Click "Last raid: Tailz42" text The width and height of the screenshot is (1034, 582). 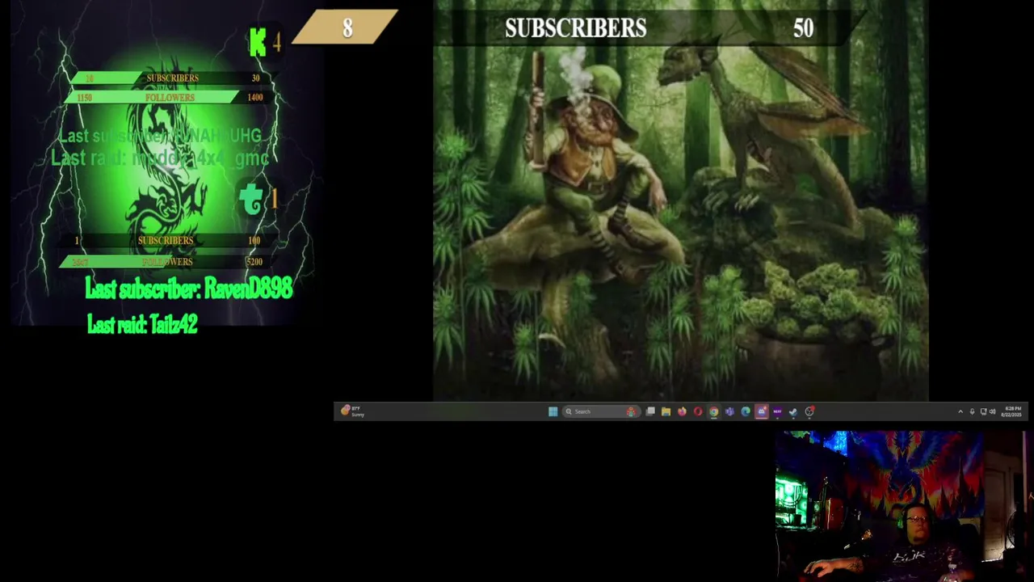(142, 325)
